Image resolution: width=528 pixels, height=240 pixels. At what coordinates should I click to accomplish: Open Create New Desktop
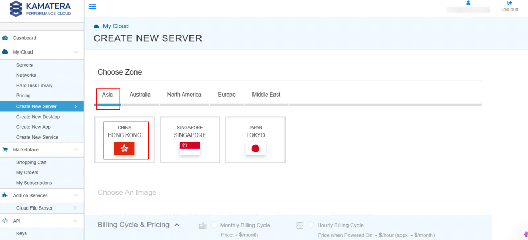pos(38,117)
